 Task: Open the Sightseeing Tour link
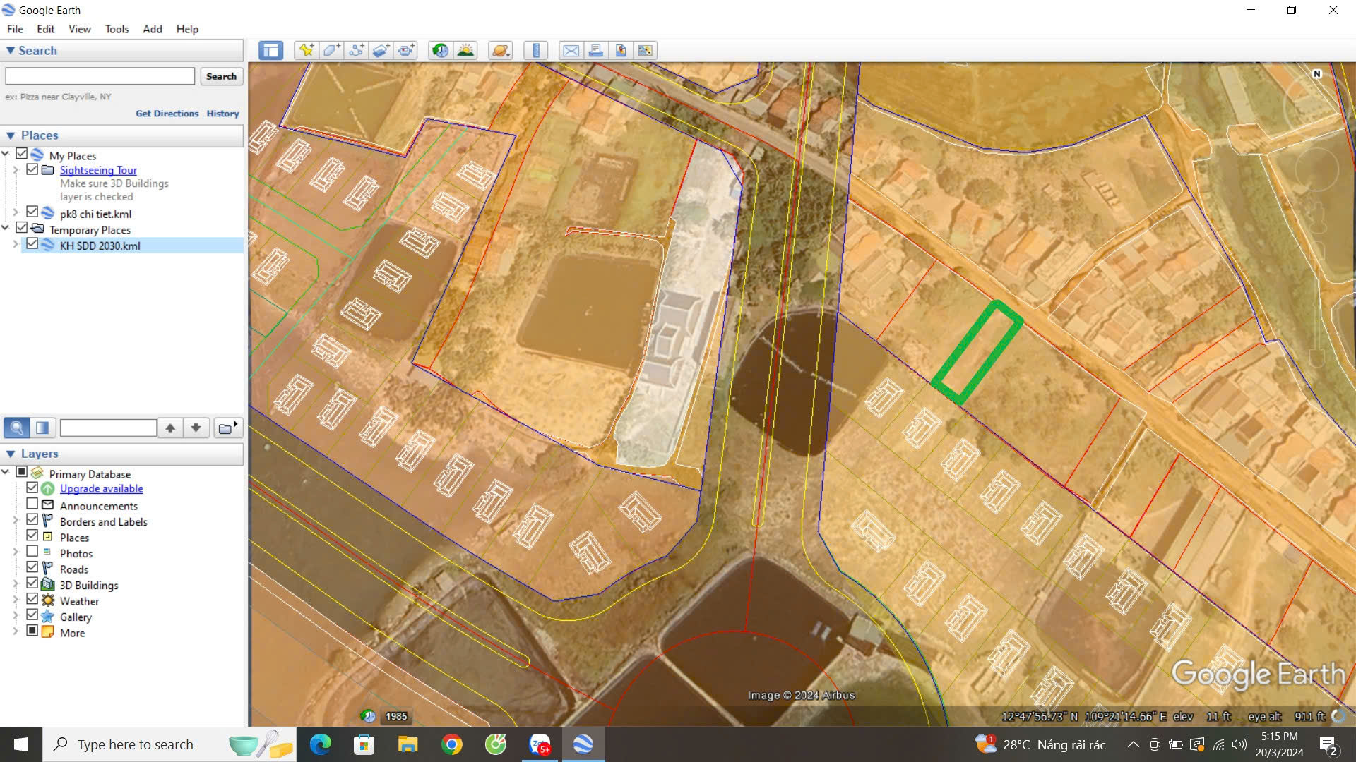point(98,170)
